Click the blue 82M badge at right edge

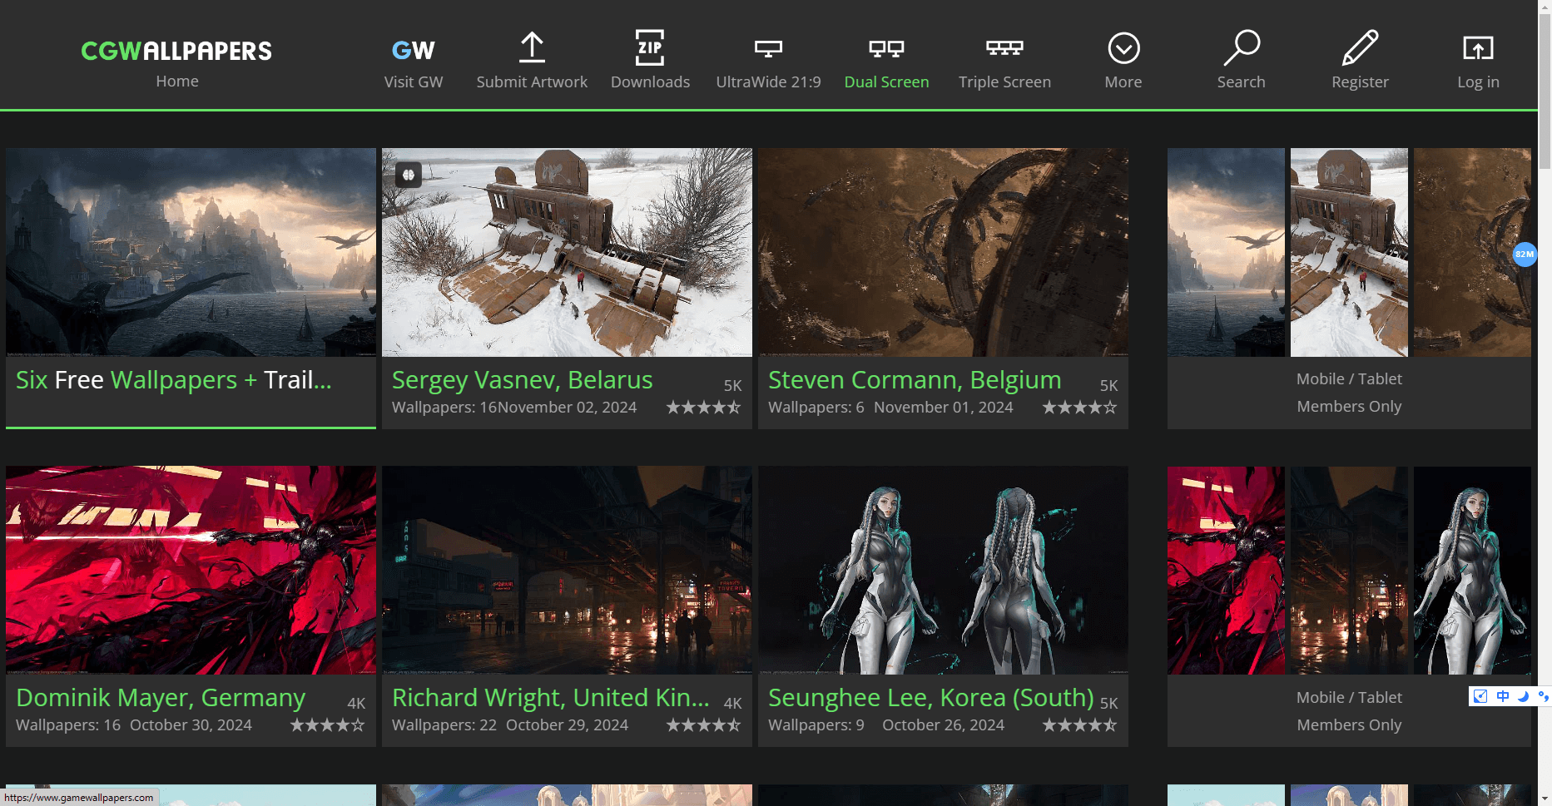1525,254
